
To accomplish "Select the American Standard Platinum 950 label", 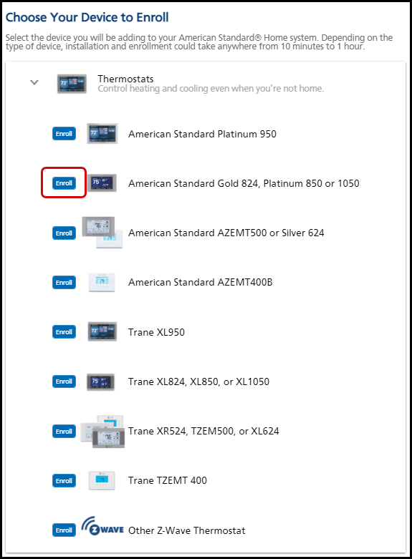I will pos(202,134).
